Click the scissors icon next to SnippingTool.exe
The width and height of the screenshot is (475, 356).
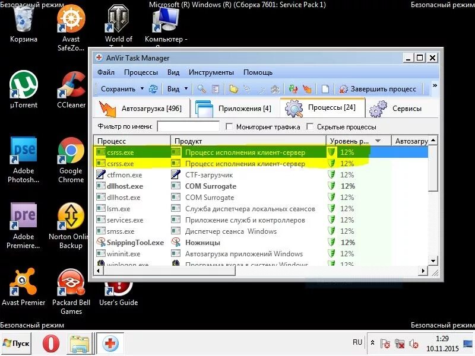101,242
